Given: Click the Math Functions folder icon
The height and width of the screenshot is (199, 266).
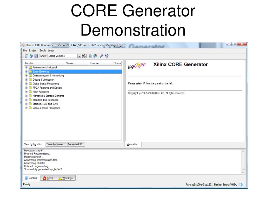Looking at the screenshot, I should (31, 91).
